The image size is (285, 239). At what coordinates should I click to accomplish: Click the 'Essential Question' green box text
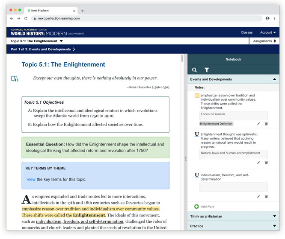[95, 147]
